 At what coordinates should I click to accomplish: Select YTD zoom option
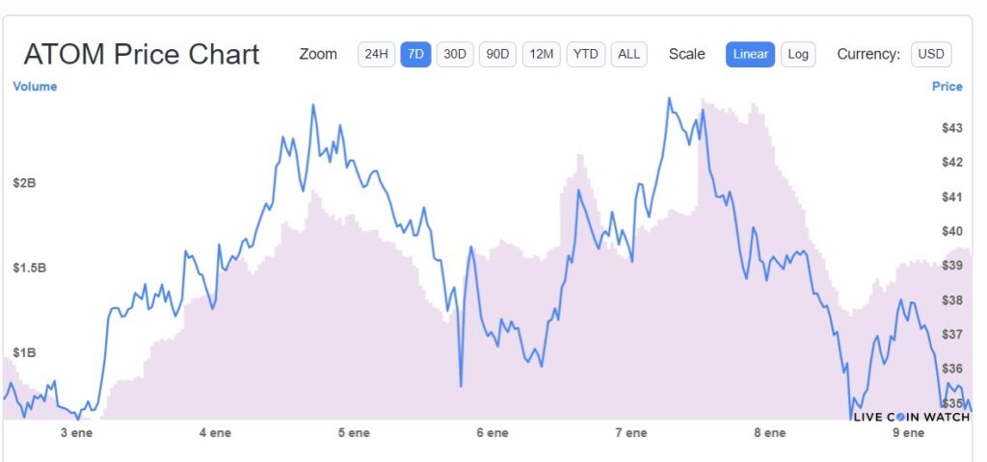(585, 54)
